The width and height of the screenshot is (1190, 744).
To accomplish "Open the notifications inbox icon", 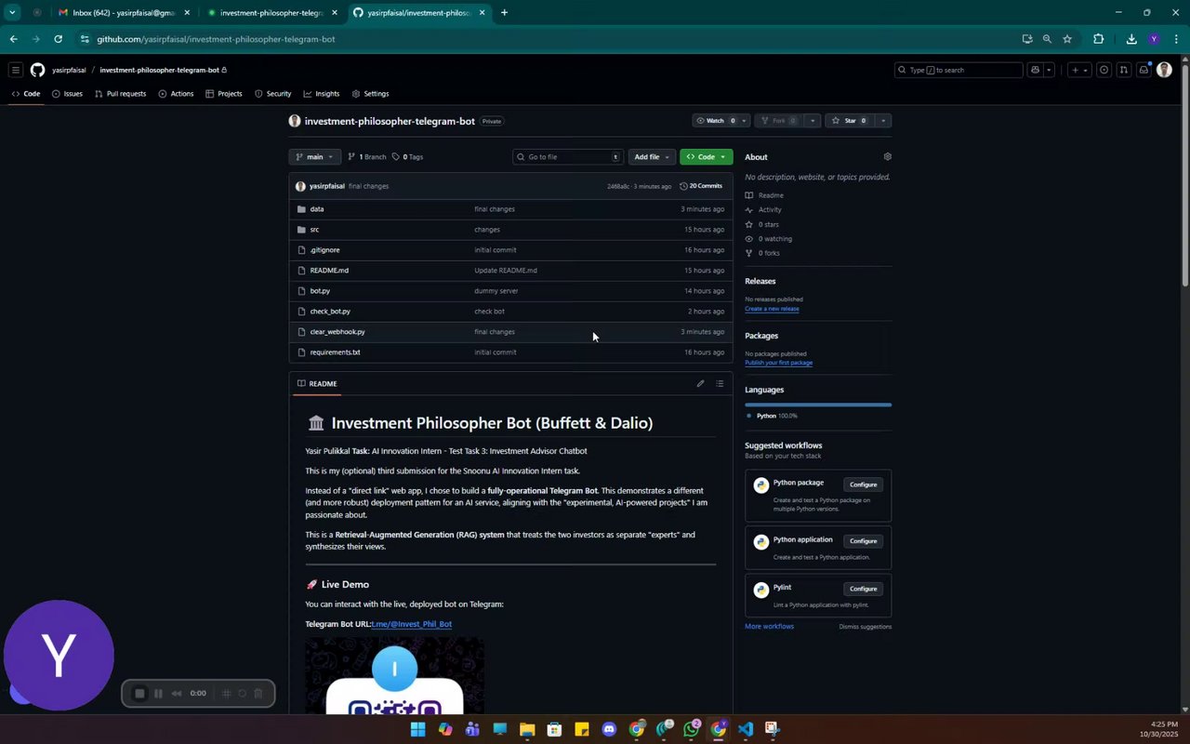I will (x=1144, y=70).
